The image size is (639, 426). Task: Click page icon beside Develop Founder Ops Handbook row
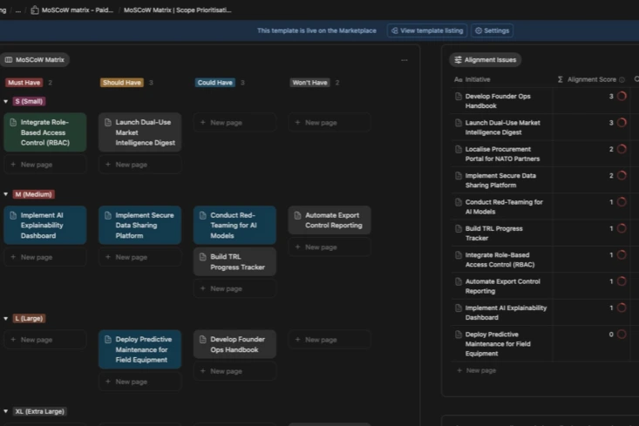[459, 97]
